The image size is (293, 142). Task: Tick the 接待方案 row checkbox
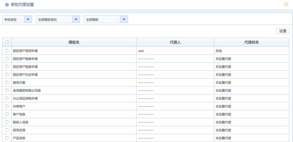point(7,82)
